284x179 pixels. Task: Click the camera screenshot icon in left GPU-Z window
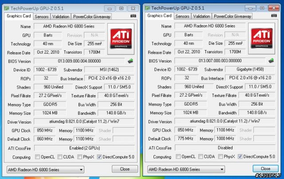tap(133, 16)
